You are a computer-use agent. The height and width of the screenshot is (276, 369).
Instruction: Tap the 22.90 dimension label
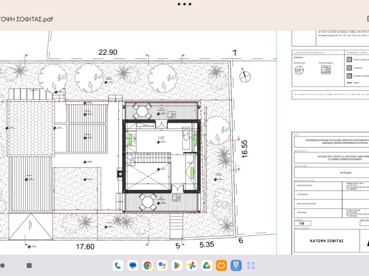108,52
